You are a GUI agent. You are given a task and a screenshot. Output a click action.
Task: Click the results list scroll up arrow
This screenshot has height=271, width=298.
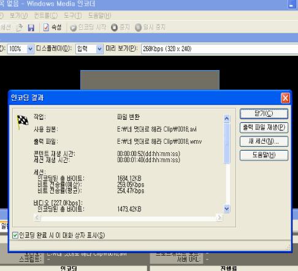pyautogui.click(x=227, y=119)
